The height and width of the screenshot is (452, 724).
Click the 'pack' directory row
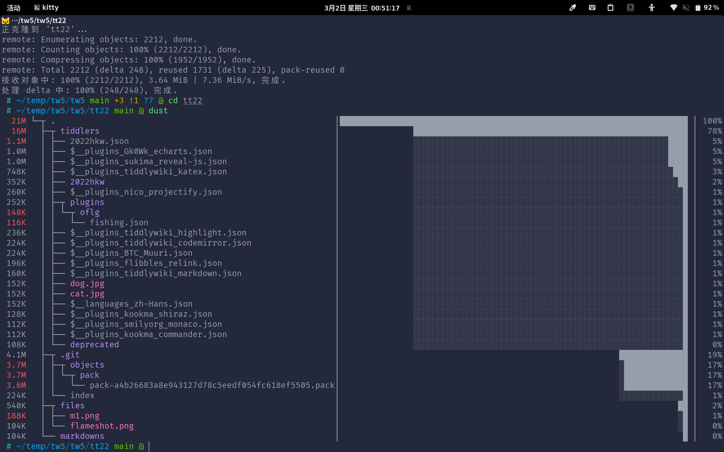coord(90,375)
